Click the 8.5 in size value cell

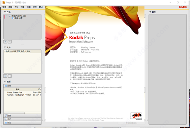(x=37, y=95)
